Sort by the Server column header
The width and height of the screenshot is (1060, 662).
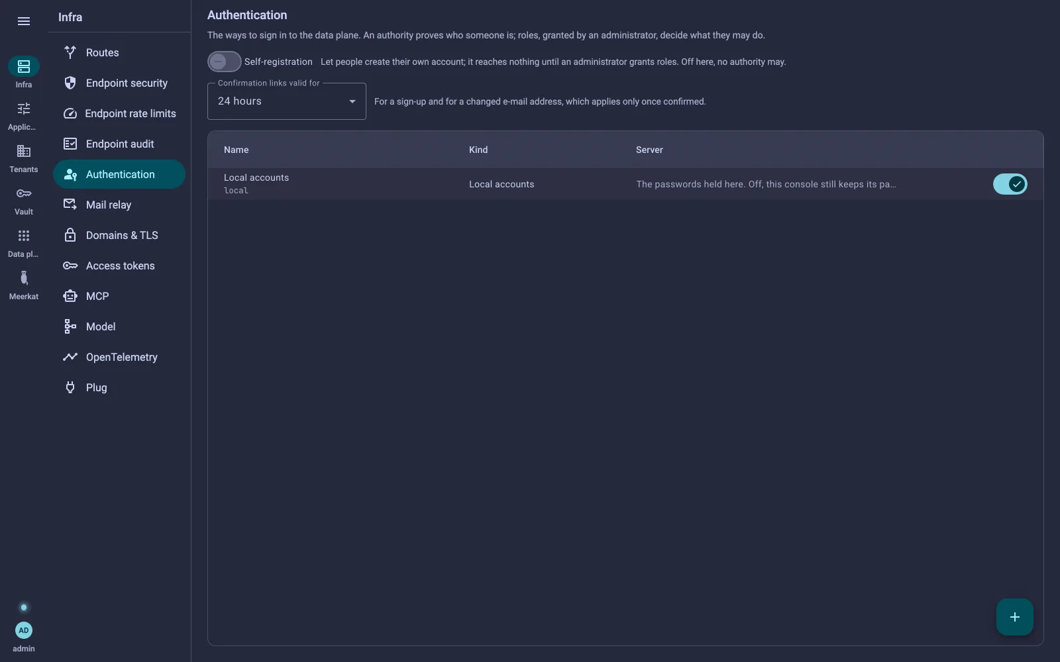click(x=649, y=150)
